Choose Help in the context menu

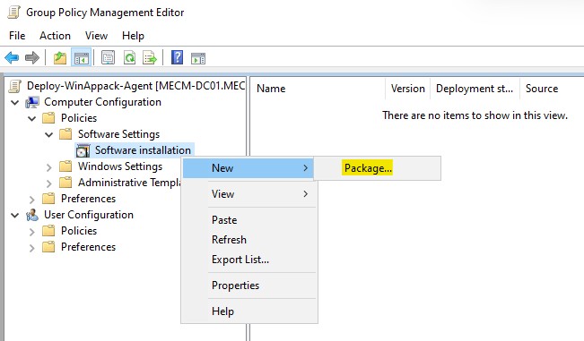tap(248, 311)
